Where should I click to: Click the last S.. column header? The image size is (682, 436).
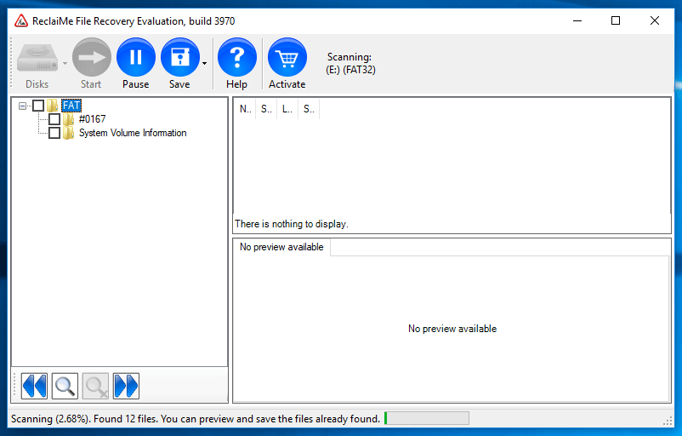[309, 109]
